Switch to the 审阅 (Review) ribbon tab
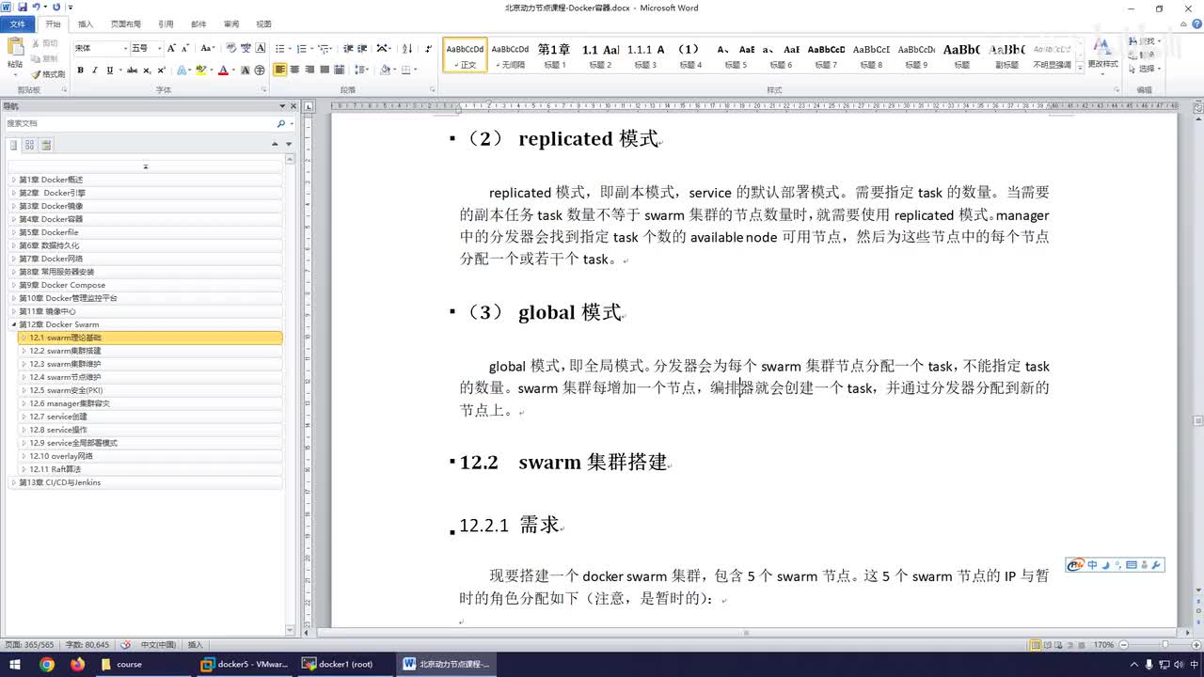 click(230, 24)
